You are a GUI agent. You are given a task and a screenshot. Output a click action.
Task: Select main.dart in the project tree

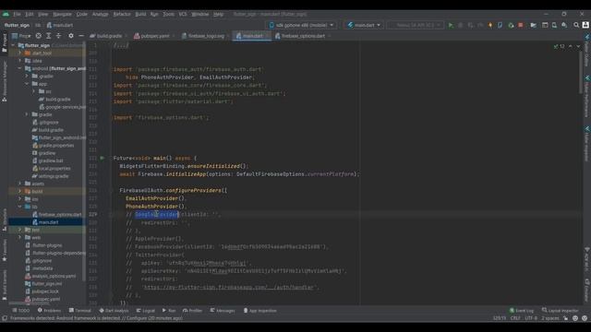click(49, 222)
